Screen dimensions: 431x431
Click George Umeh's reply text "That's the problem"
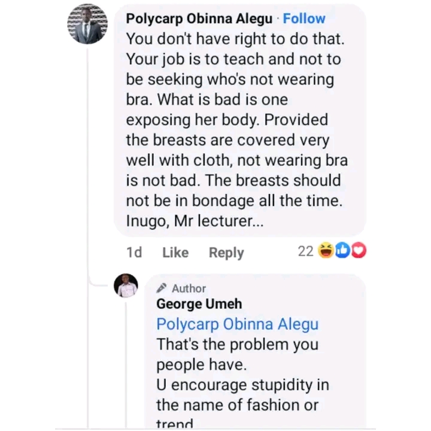(x=237, y=345)
